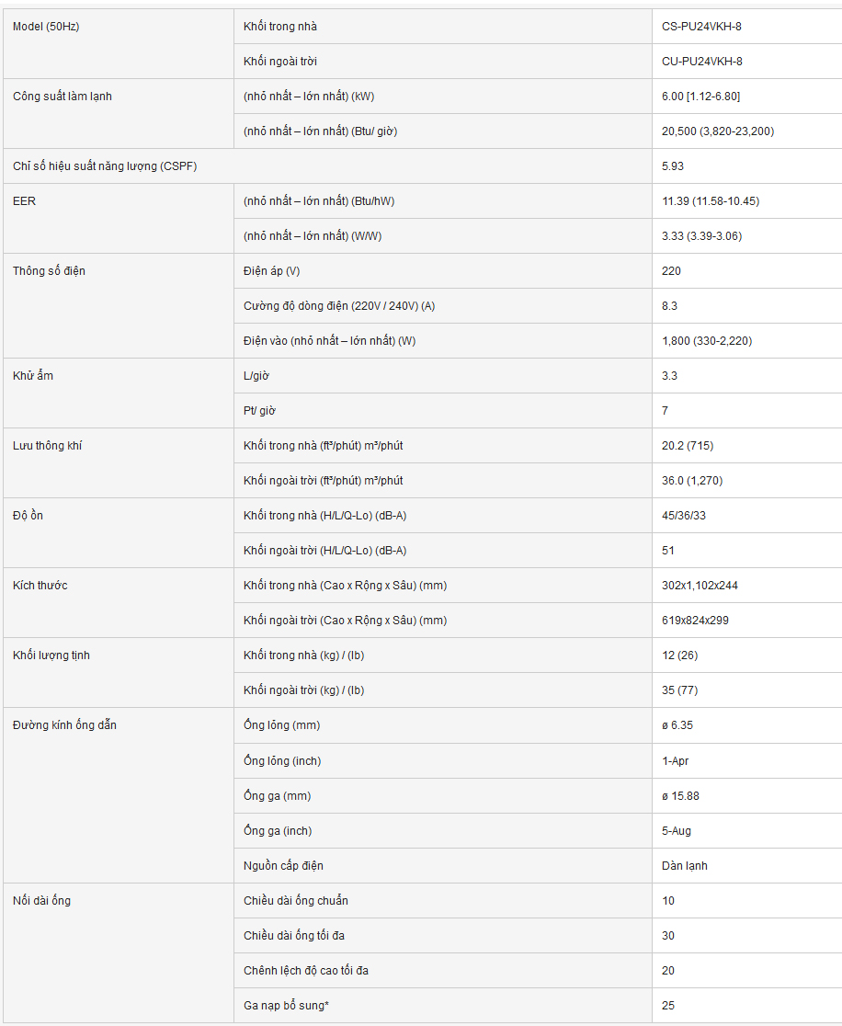Select the Điện áp (V) label

[x=271, y=271]
